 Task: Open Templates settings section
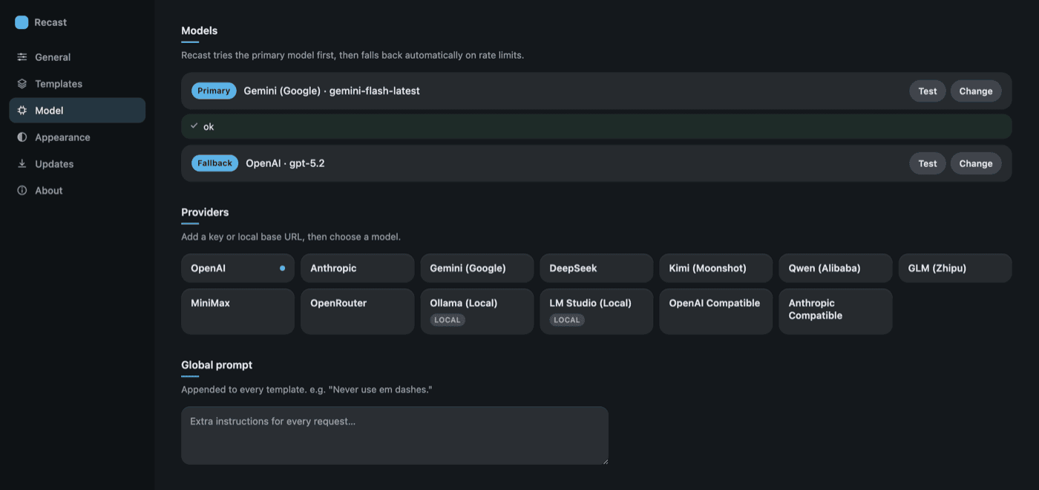pos(77,84)
